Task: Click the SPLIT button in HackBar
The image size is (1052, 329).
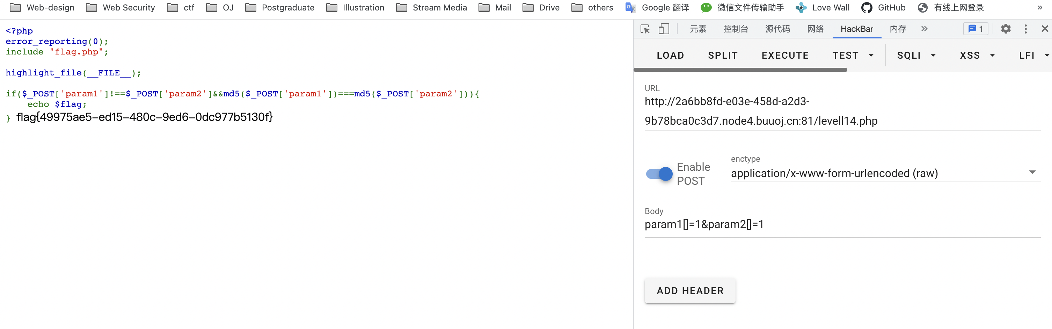Action: [x=723, y=56]
